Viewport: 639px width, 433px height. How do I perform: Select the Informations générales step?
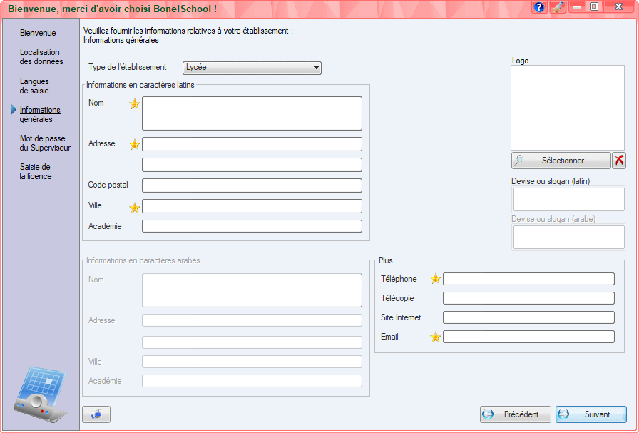[x=40, y=115]
